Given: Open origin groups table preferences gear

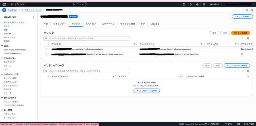Looking at the screenshot, I should (248, 71).
